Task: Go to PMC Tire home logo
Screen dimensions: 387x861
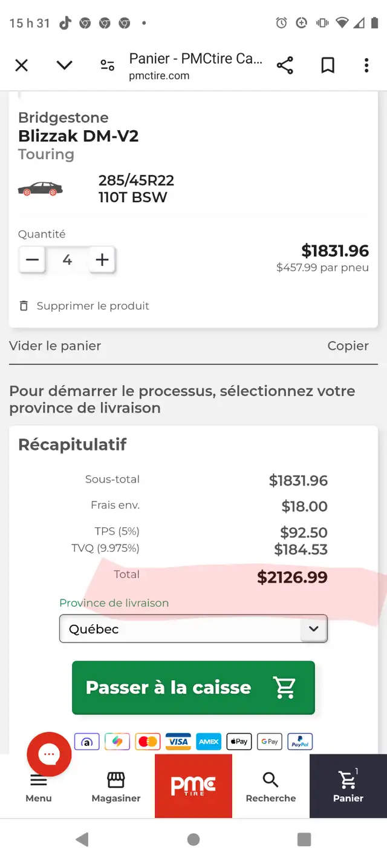Action: point(193,786)
